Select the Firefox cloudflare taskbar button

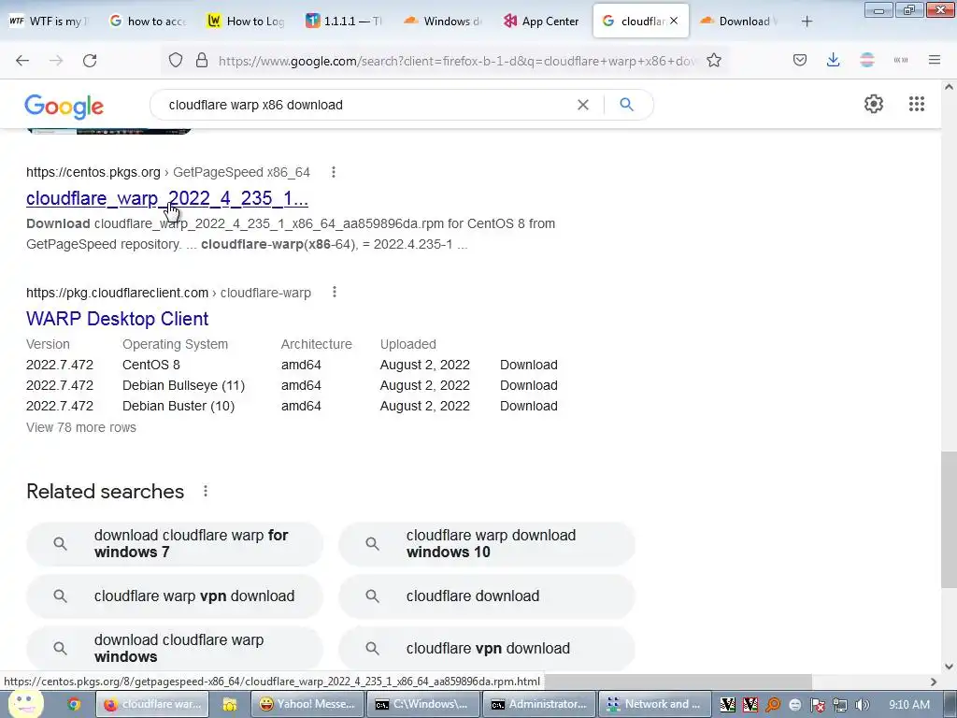point(152,704)
